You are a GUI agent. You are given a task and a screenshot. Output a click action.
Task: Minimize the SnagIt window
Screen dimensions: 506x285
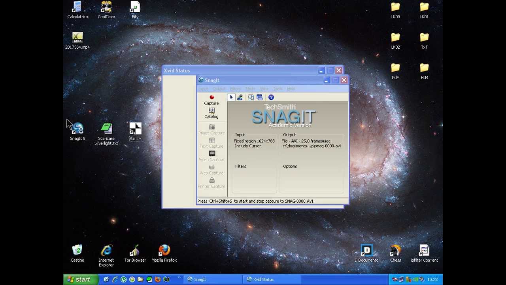click(326, 80)
